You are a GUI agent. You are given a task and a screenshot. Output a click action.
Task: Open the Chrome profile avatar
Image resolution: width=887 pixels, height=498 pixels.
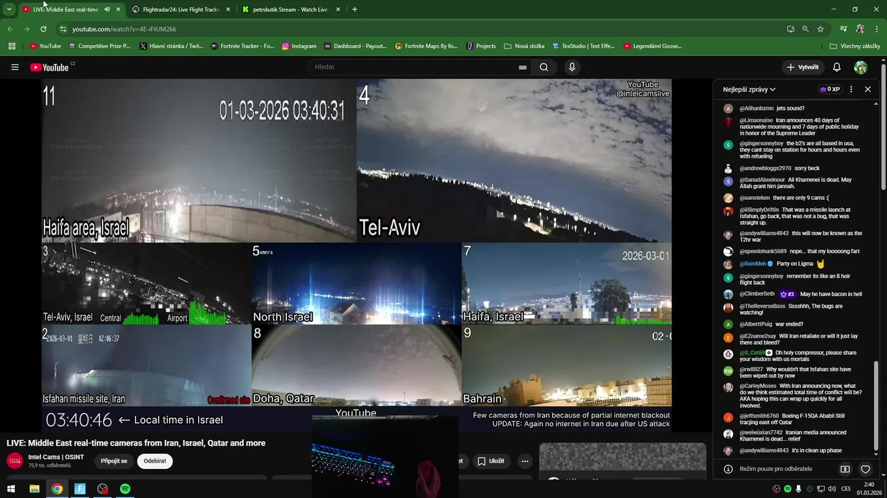point(860,29)
